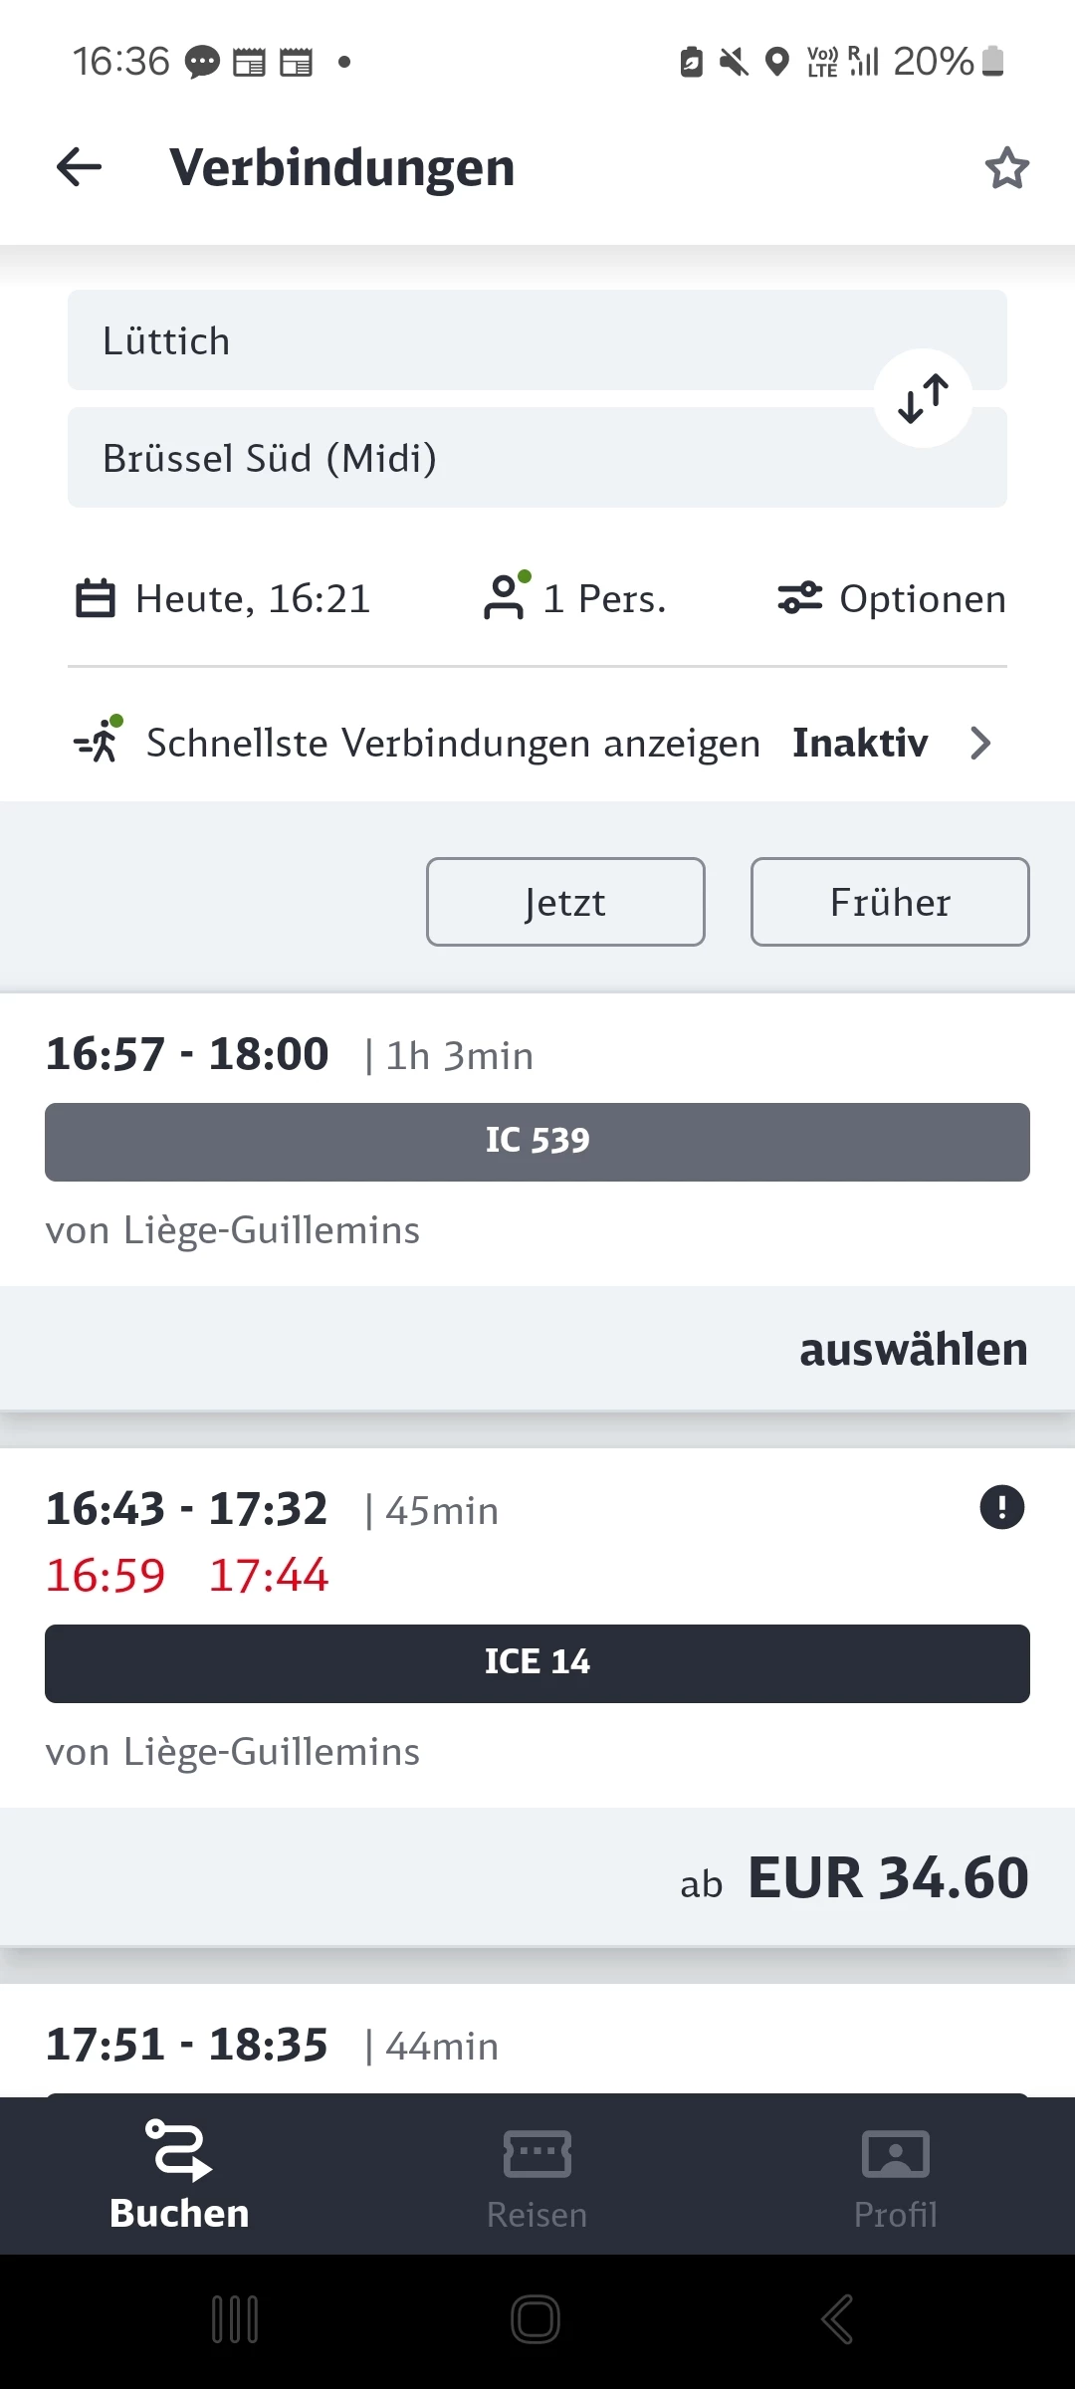
Task: Expand fastest connections chevron arrow
Action: click(x=980, y=743)
